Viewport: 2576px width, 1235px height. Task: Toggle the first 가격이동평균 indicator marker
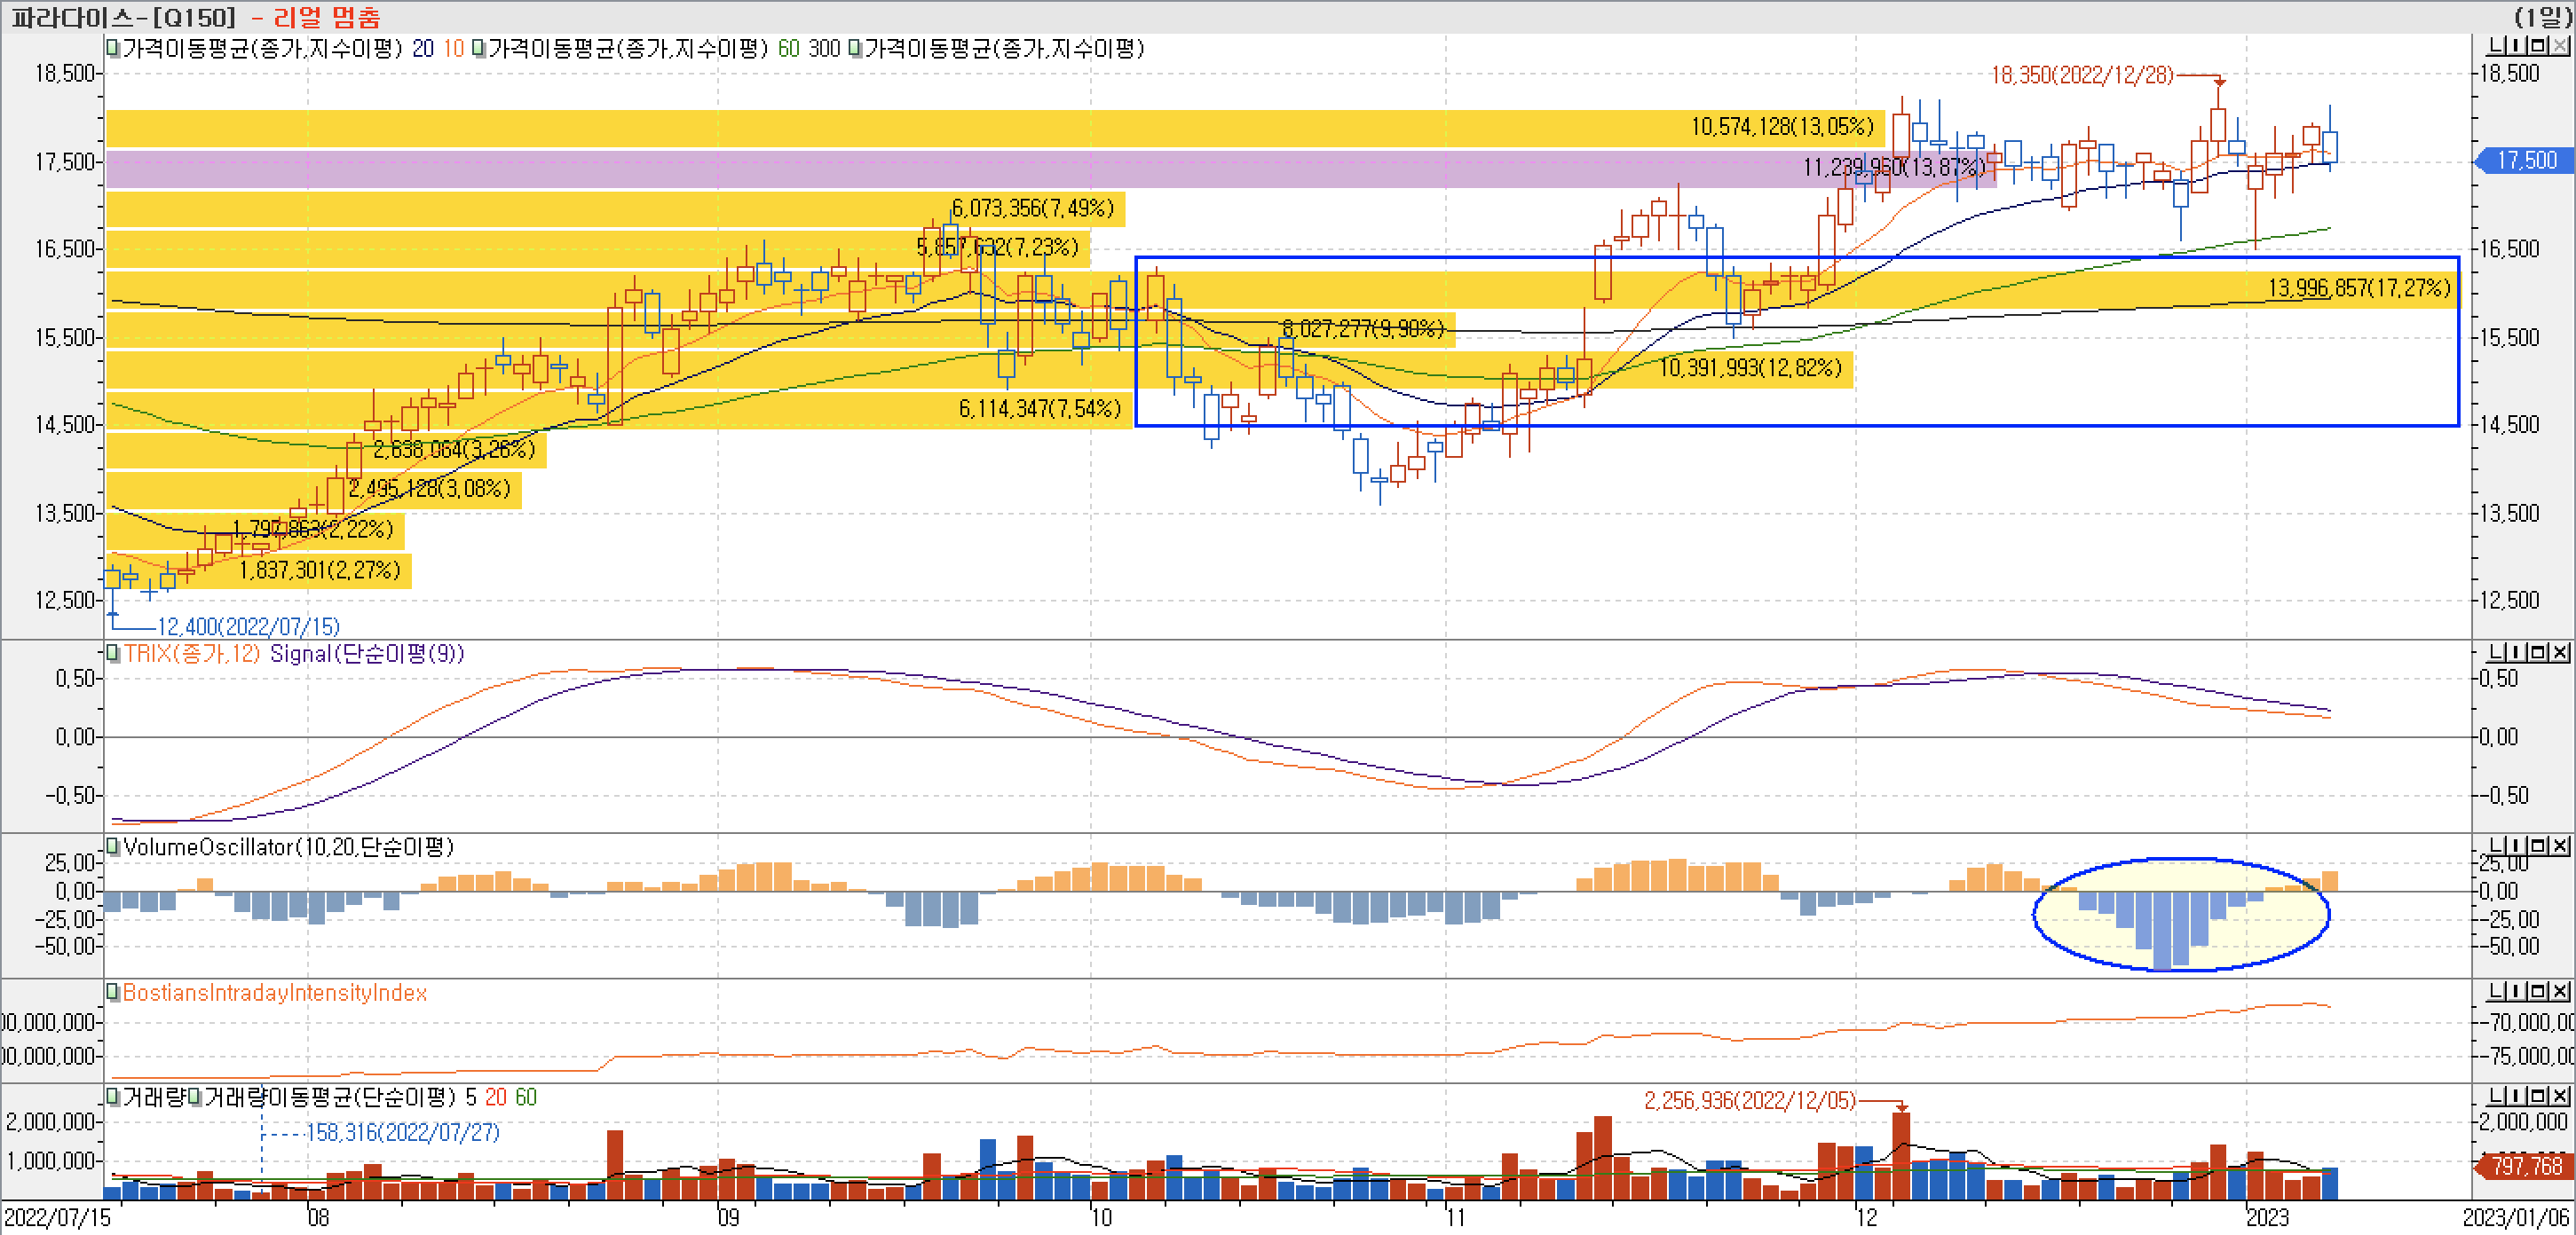tap(113, 47)
